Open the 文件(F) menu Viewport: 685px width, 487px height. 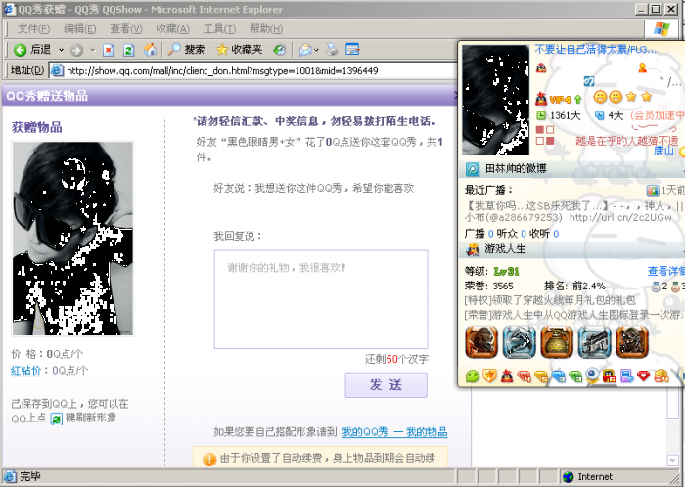tap(33, 29)
